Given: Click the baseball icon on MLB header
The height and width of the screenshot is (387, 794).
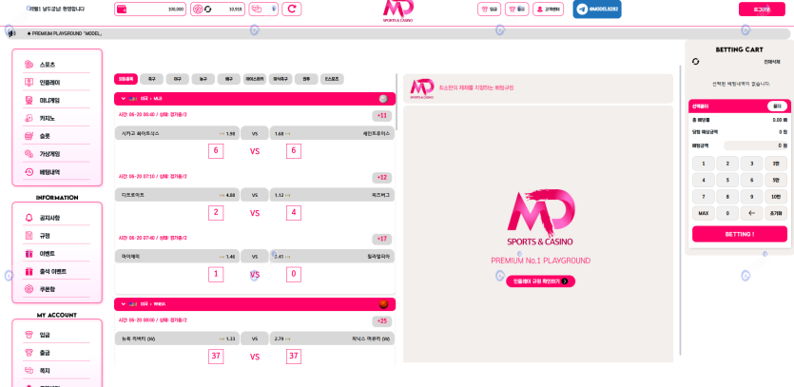Looking at the screenshot, I should pyautogui.click(x=383, y=99).
